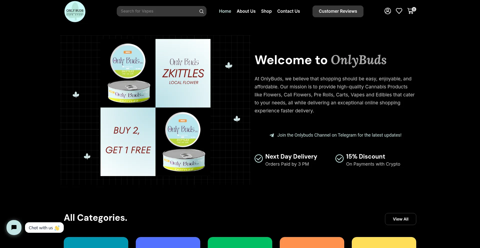Image resolution: width=480 pixels, height=248 pixels.
Task: Open the green category card
Action: click(x=240, y=243)
